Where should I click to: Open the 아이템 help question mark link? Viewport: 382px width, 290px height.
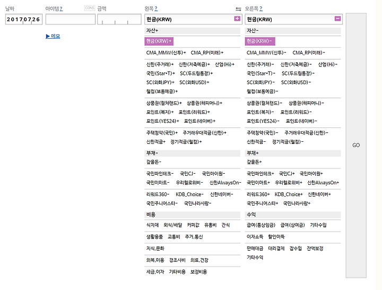61,9
